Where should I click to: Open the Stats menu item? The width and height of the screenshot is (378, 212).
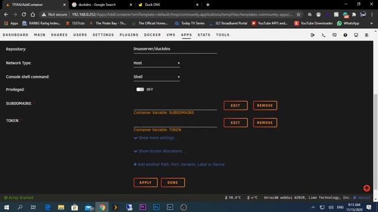204,35
